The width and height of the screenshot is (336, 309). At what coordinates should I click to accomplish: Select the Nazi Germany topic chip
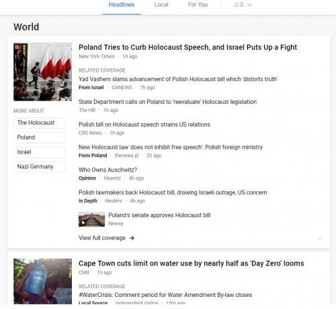[x=39, y=167]
